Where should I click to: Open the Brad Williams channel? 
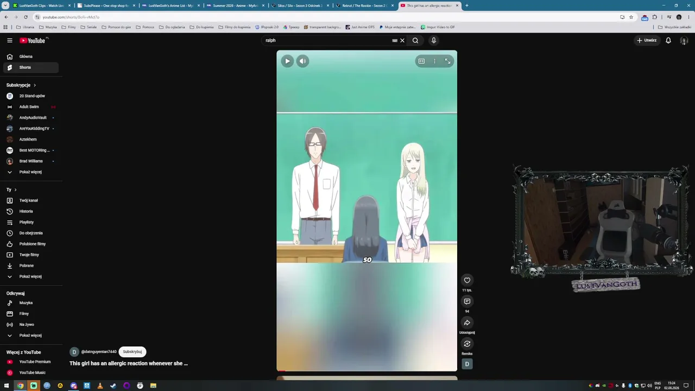(31, 161)
